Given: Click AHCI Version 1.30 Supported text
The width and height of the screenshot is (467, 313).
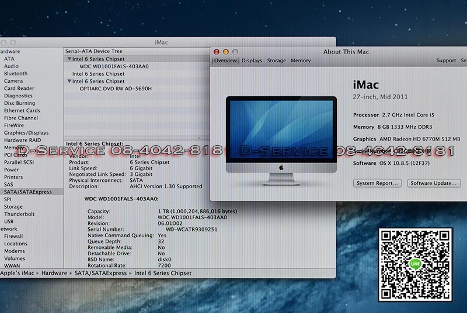Looking at the screenshot, I should (166, 187).
